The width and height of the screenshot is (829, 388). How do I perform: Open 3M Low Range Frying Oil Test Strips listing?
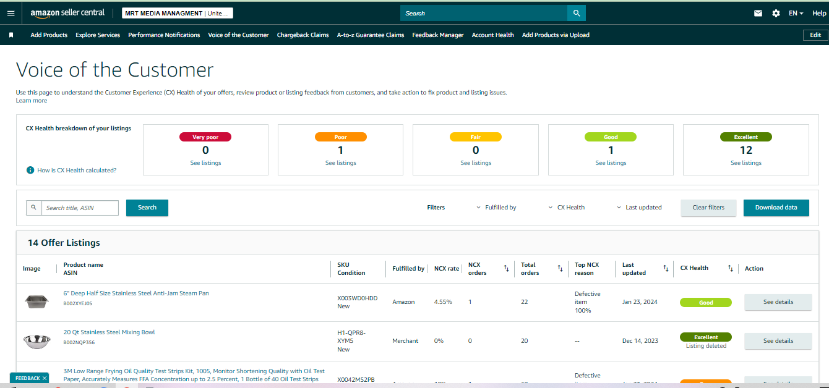click(x=194, y=375)
